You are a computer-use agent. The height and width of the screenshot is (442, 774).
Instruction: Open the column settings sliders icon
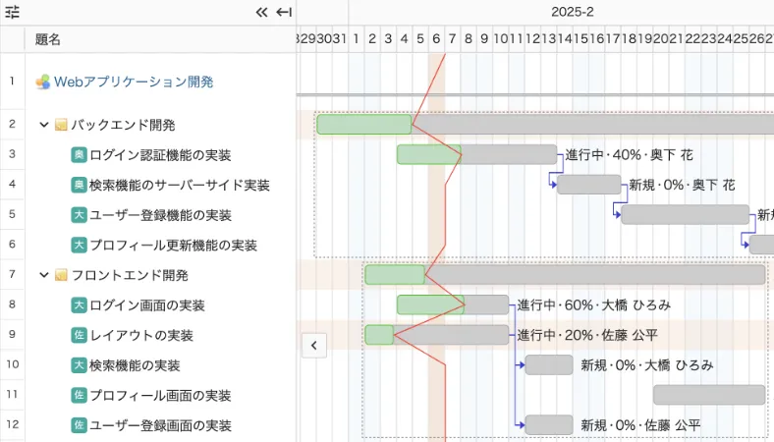13,13
